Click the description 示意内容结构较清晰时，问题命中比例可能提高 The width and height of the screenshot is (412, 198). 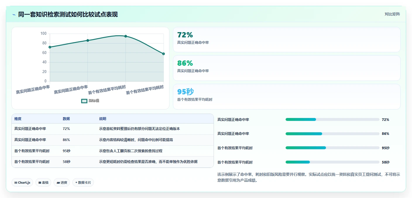coord(136,140)
